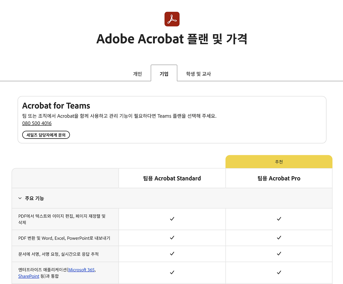Click the Adobe Acrobat logo icon
The height and width of the screenshot is (284, 343).
click(172, 19)
